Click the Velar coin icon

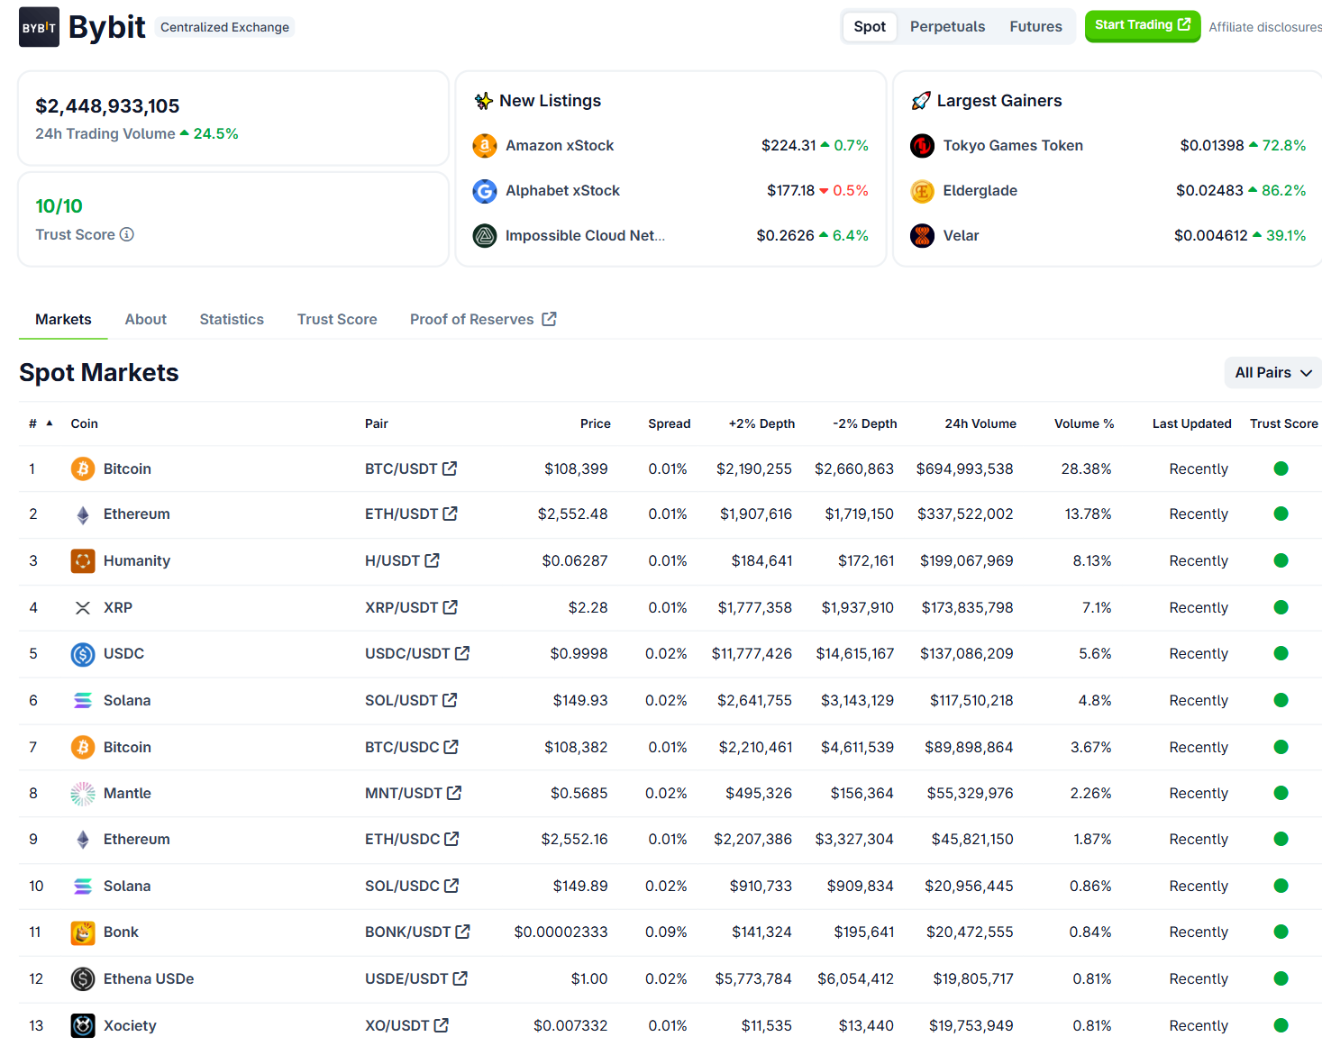(922, 235)
